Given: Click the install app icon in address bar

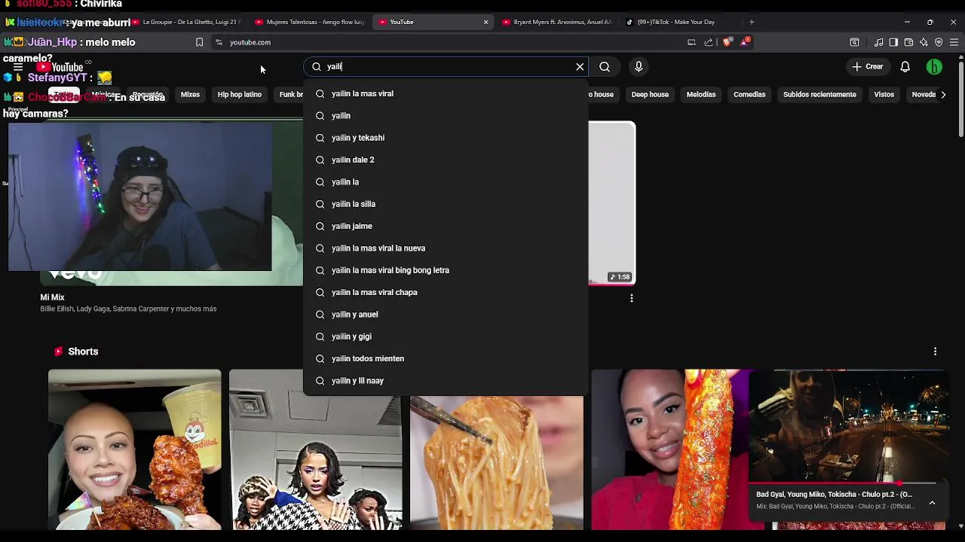Looking at the screenshot, I should click(691, 42).
